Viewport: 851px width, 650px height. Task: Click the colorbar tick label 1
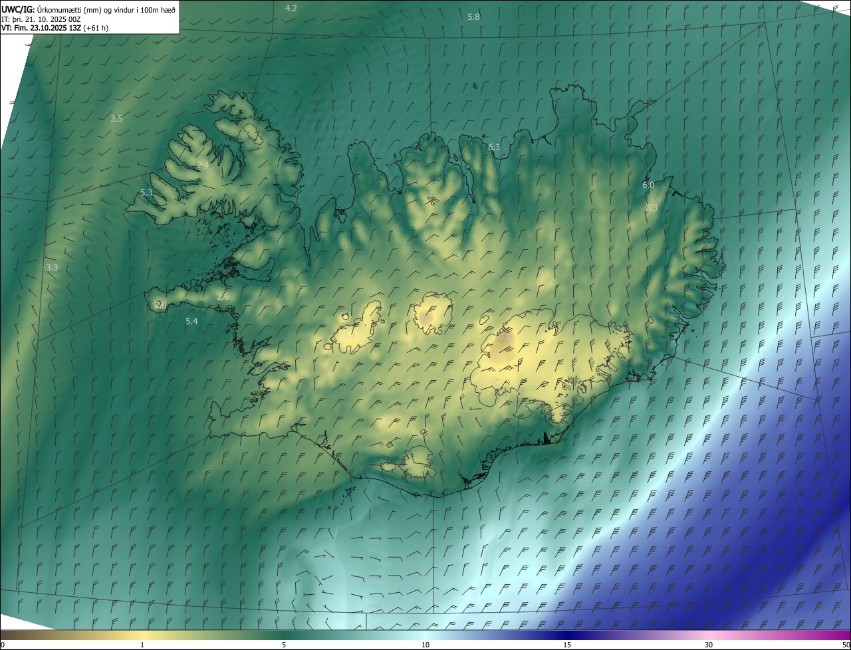coord(142,645)
